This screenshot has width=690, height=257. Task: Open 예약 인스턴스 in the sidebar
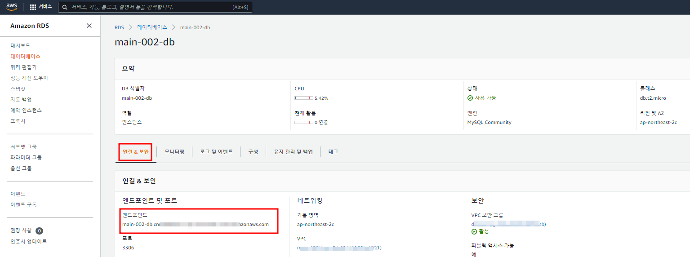26,110
